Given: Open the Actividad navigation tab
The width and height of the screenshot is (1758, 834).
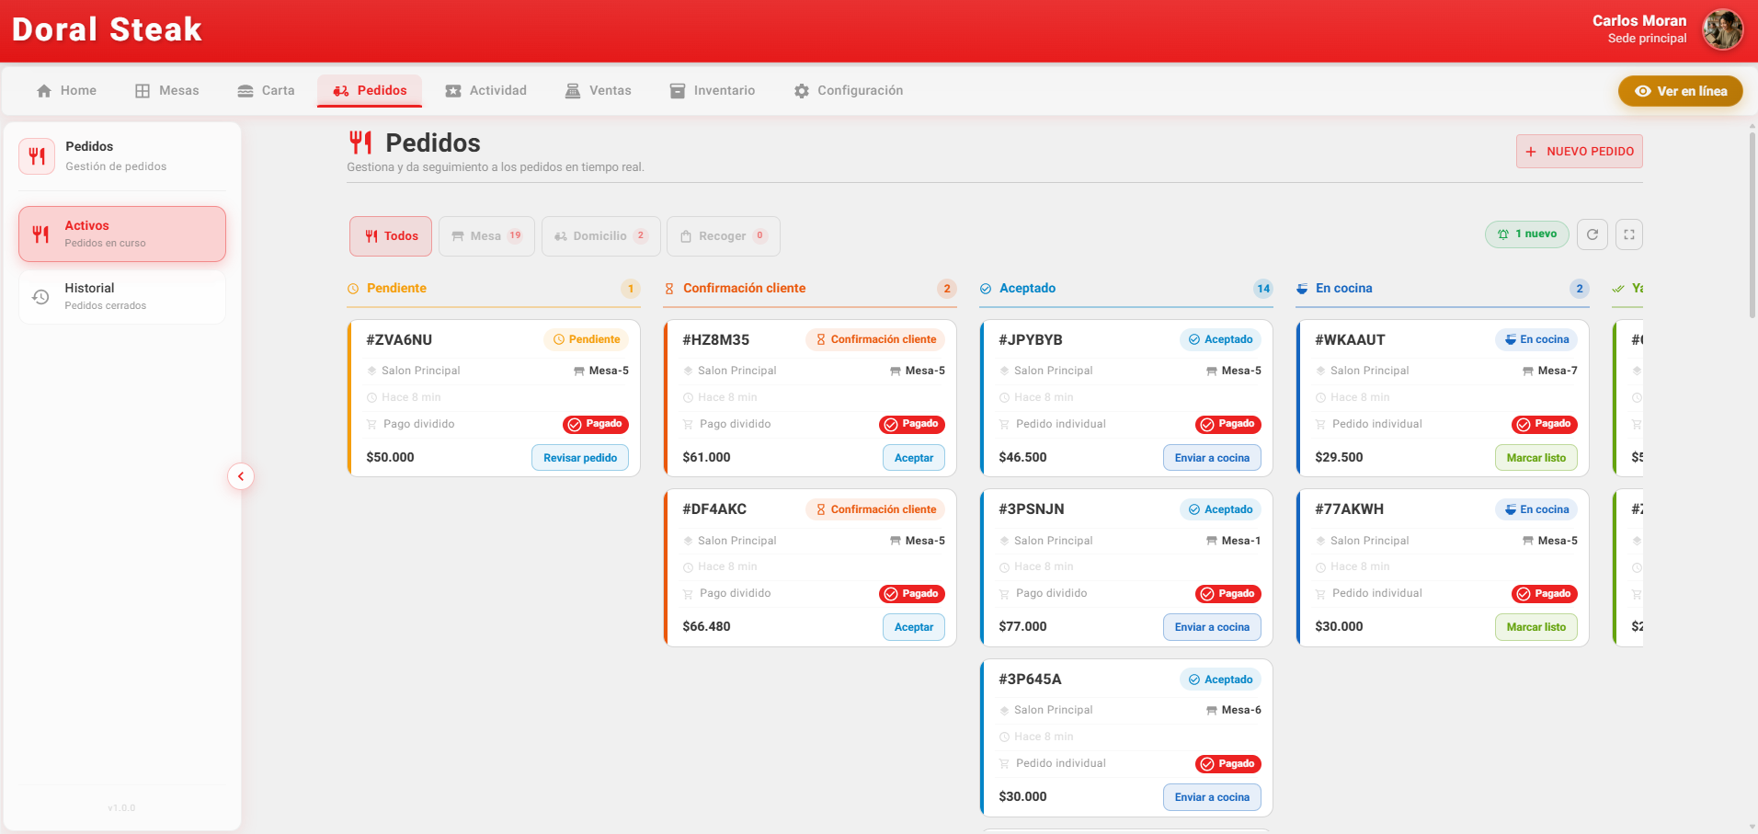Looking at the screenshot, I should 486,91.
